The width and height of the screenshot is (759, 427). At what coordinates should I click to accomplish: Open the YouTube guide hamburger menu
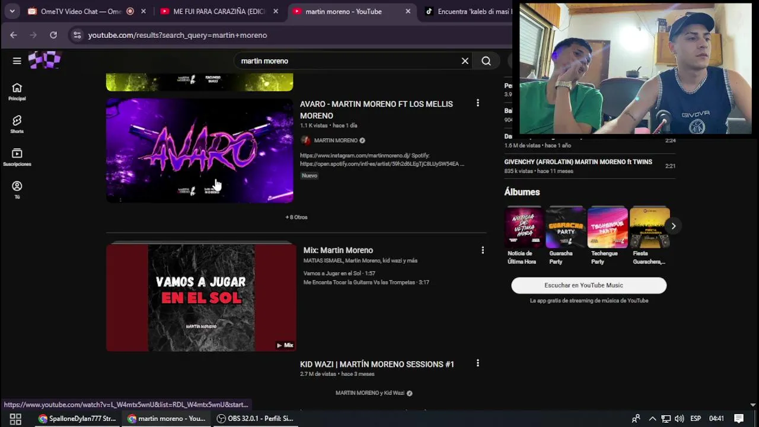click(x=17, y=60)
